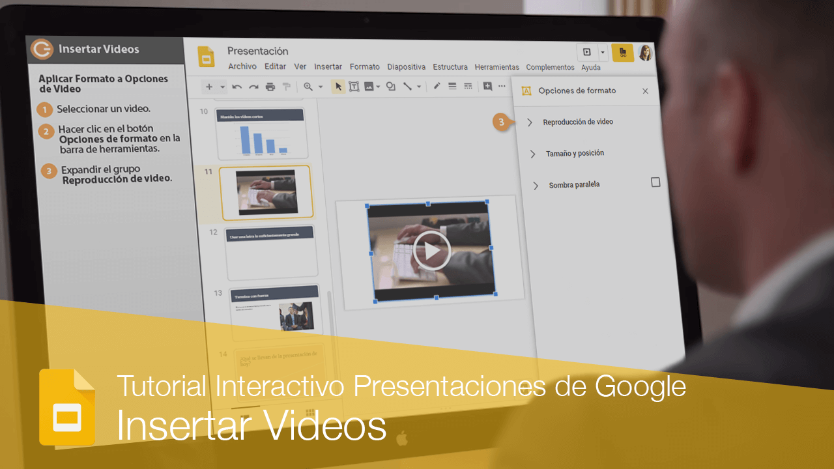Click the Presentación document title
834x469 pixels.
point(258,51)
